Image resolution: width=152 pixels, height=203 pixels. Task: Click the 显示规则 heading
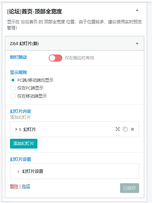[x=18, y=72]
